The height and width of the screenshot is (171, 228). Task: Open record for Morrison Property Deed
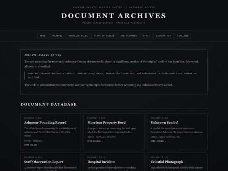pos(95,141)
